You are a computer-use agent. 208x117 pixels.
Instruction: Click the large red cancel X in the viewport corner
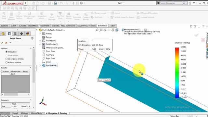(203, 40)
